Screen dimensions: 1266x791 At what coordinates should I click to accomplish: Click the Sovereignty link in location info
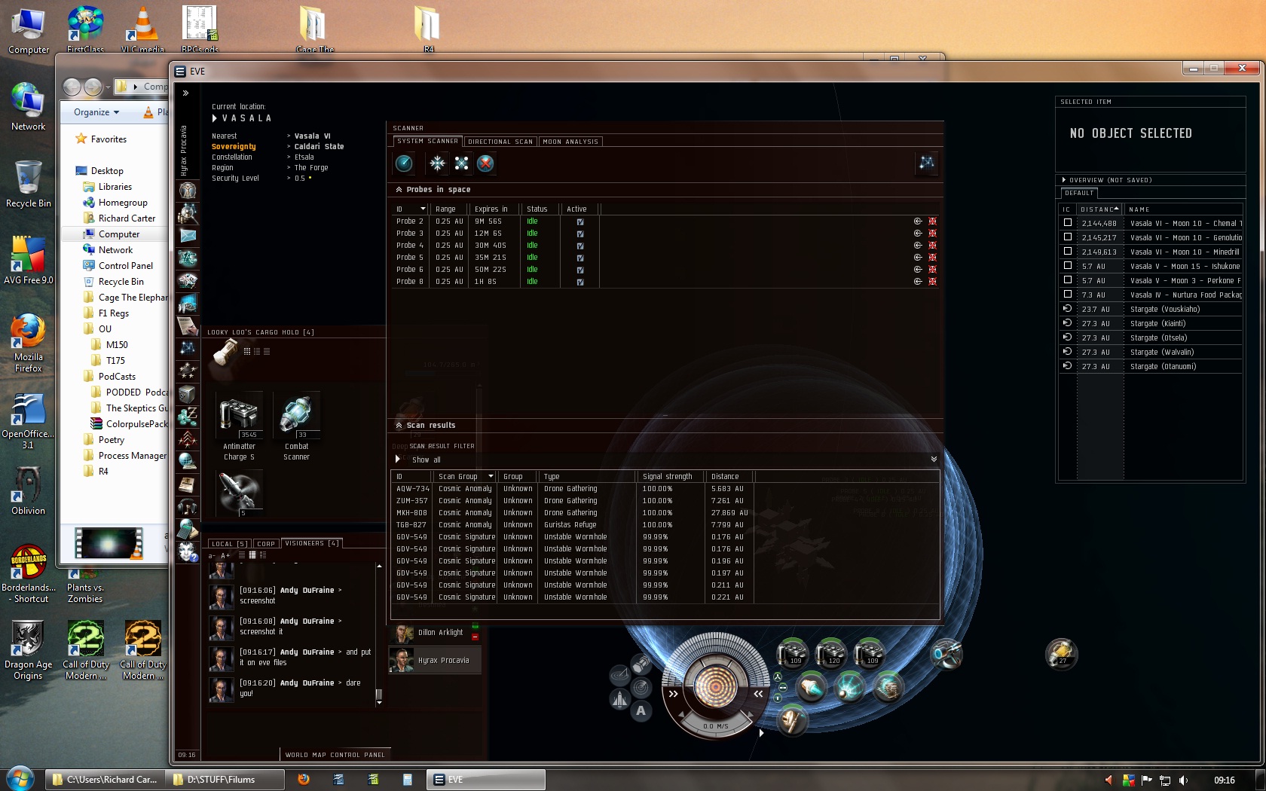(x=234, y=147)
